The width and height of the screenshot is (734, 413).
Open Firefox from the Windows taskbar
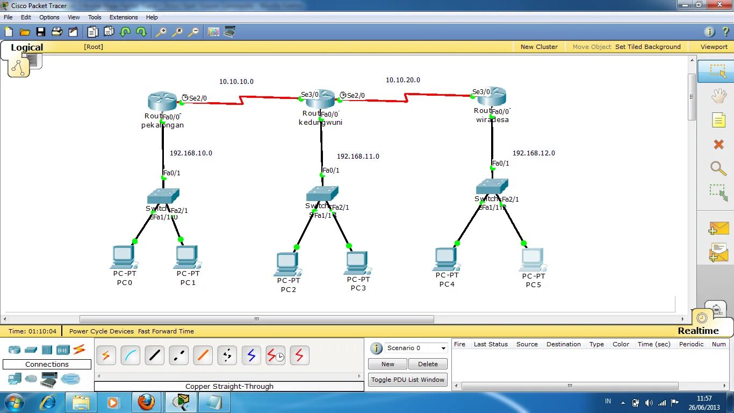(146, 402)
